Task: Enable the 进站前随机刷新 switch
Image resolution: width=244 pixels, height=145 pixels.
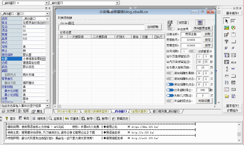Action: [x=170, y=73]
